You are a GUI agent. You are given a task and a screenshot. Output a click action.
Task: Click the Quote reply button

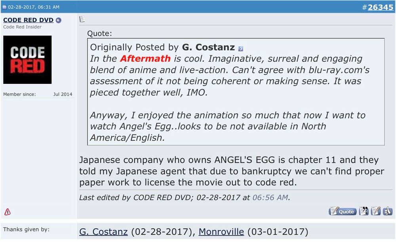click(343, 211)
